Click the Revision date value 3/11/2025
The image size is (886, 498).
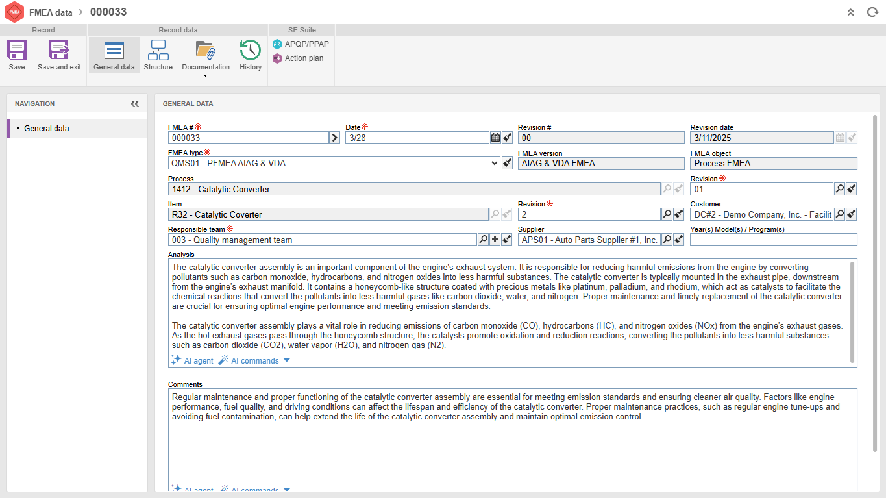762,138
